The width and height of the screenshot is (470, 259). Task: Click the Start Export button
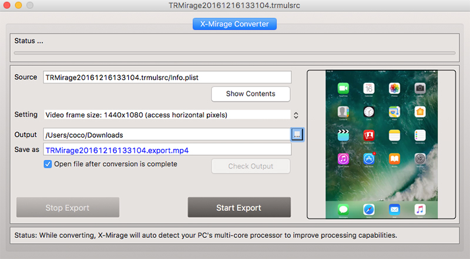pos(239,207)
